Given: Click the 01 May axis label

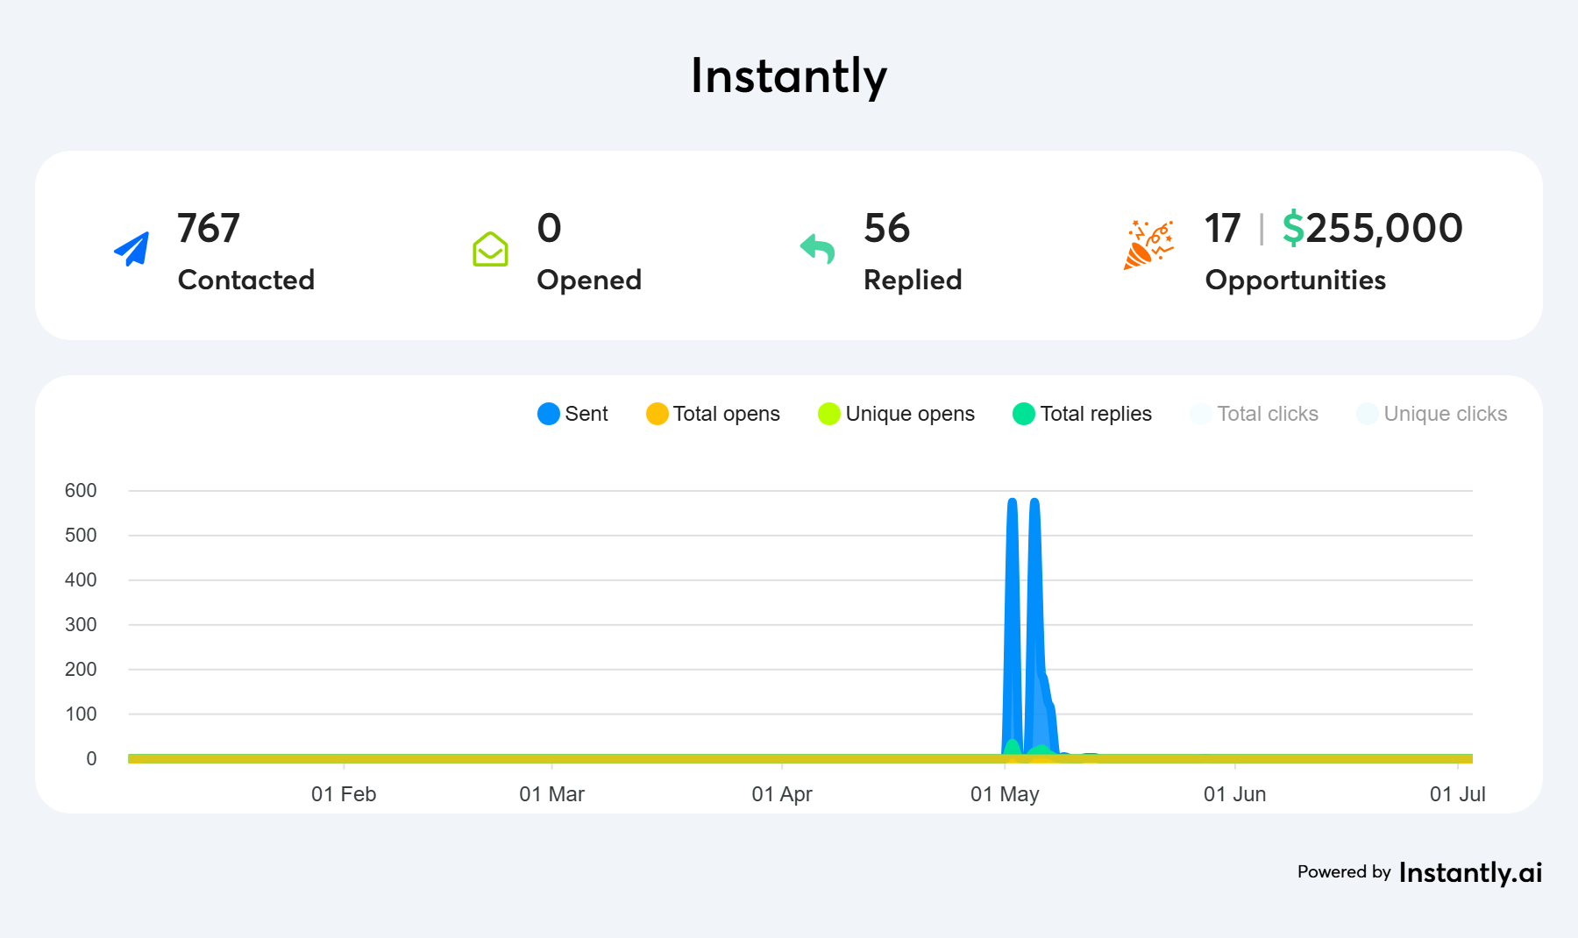Looking at the screenshot, I should (x=1005, y=794).
